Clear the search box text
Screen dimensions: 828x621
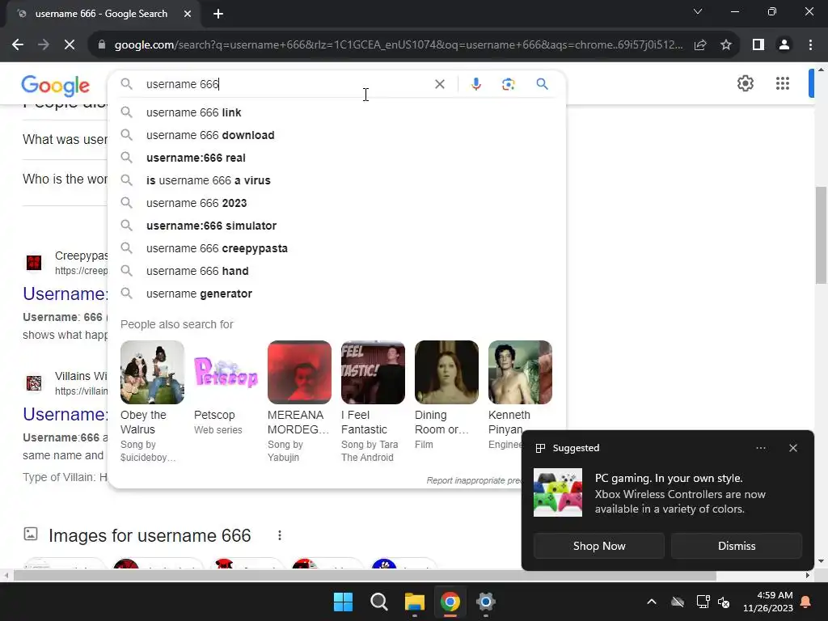click(x=439, y=84)
